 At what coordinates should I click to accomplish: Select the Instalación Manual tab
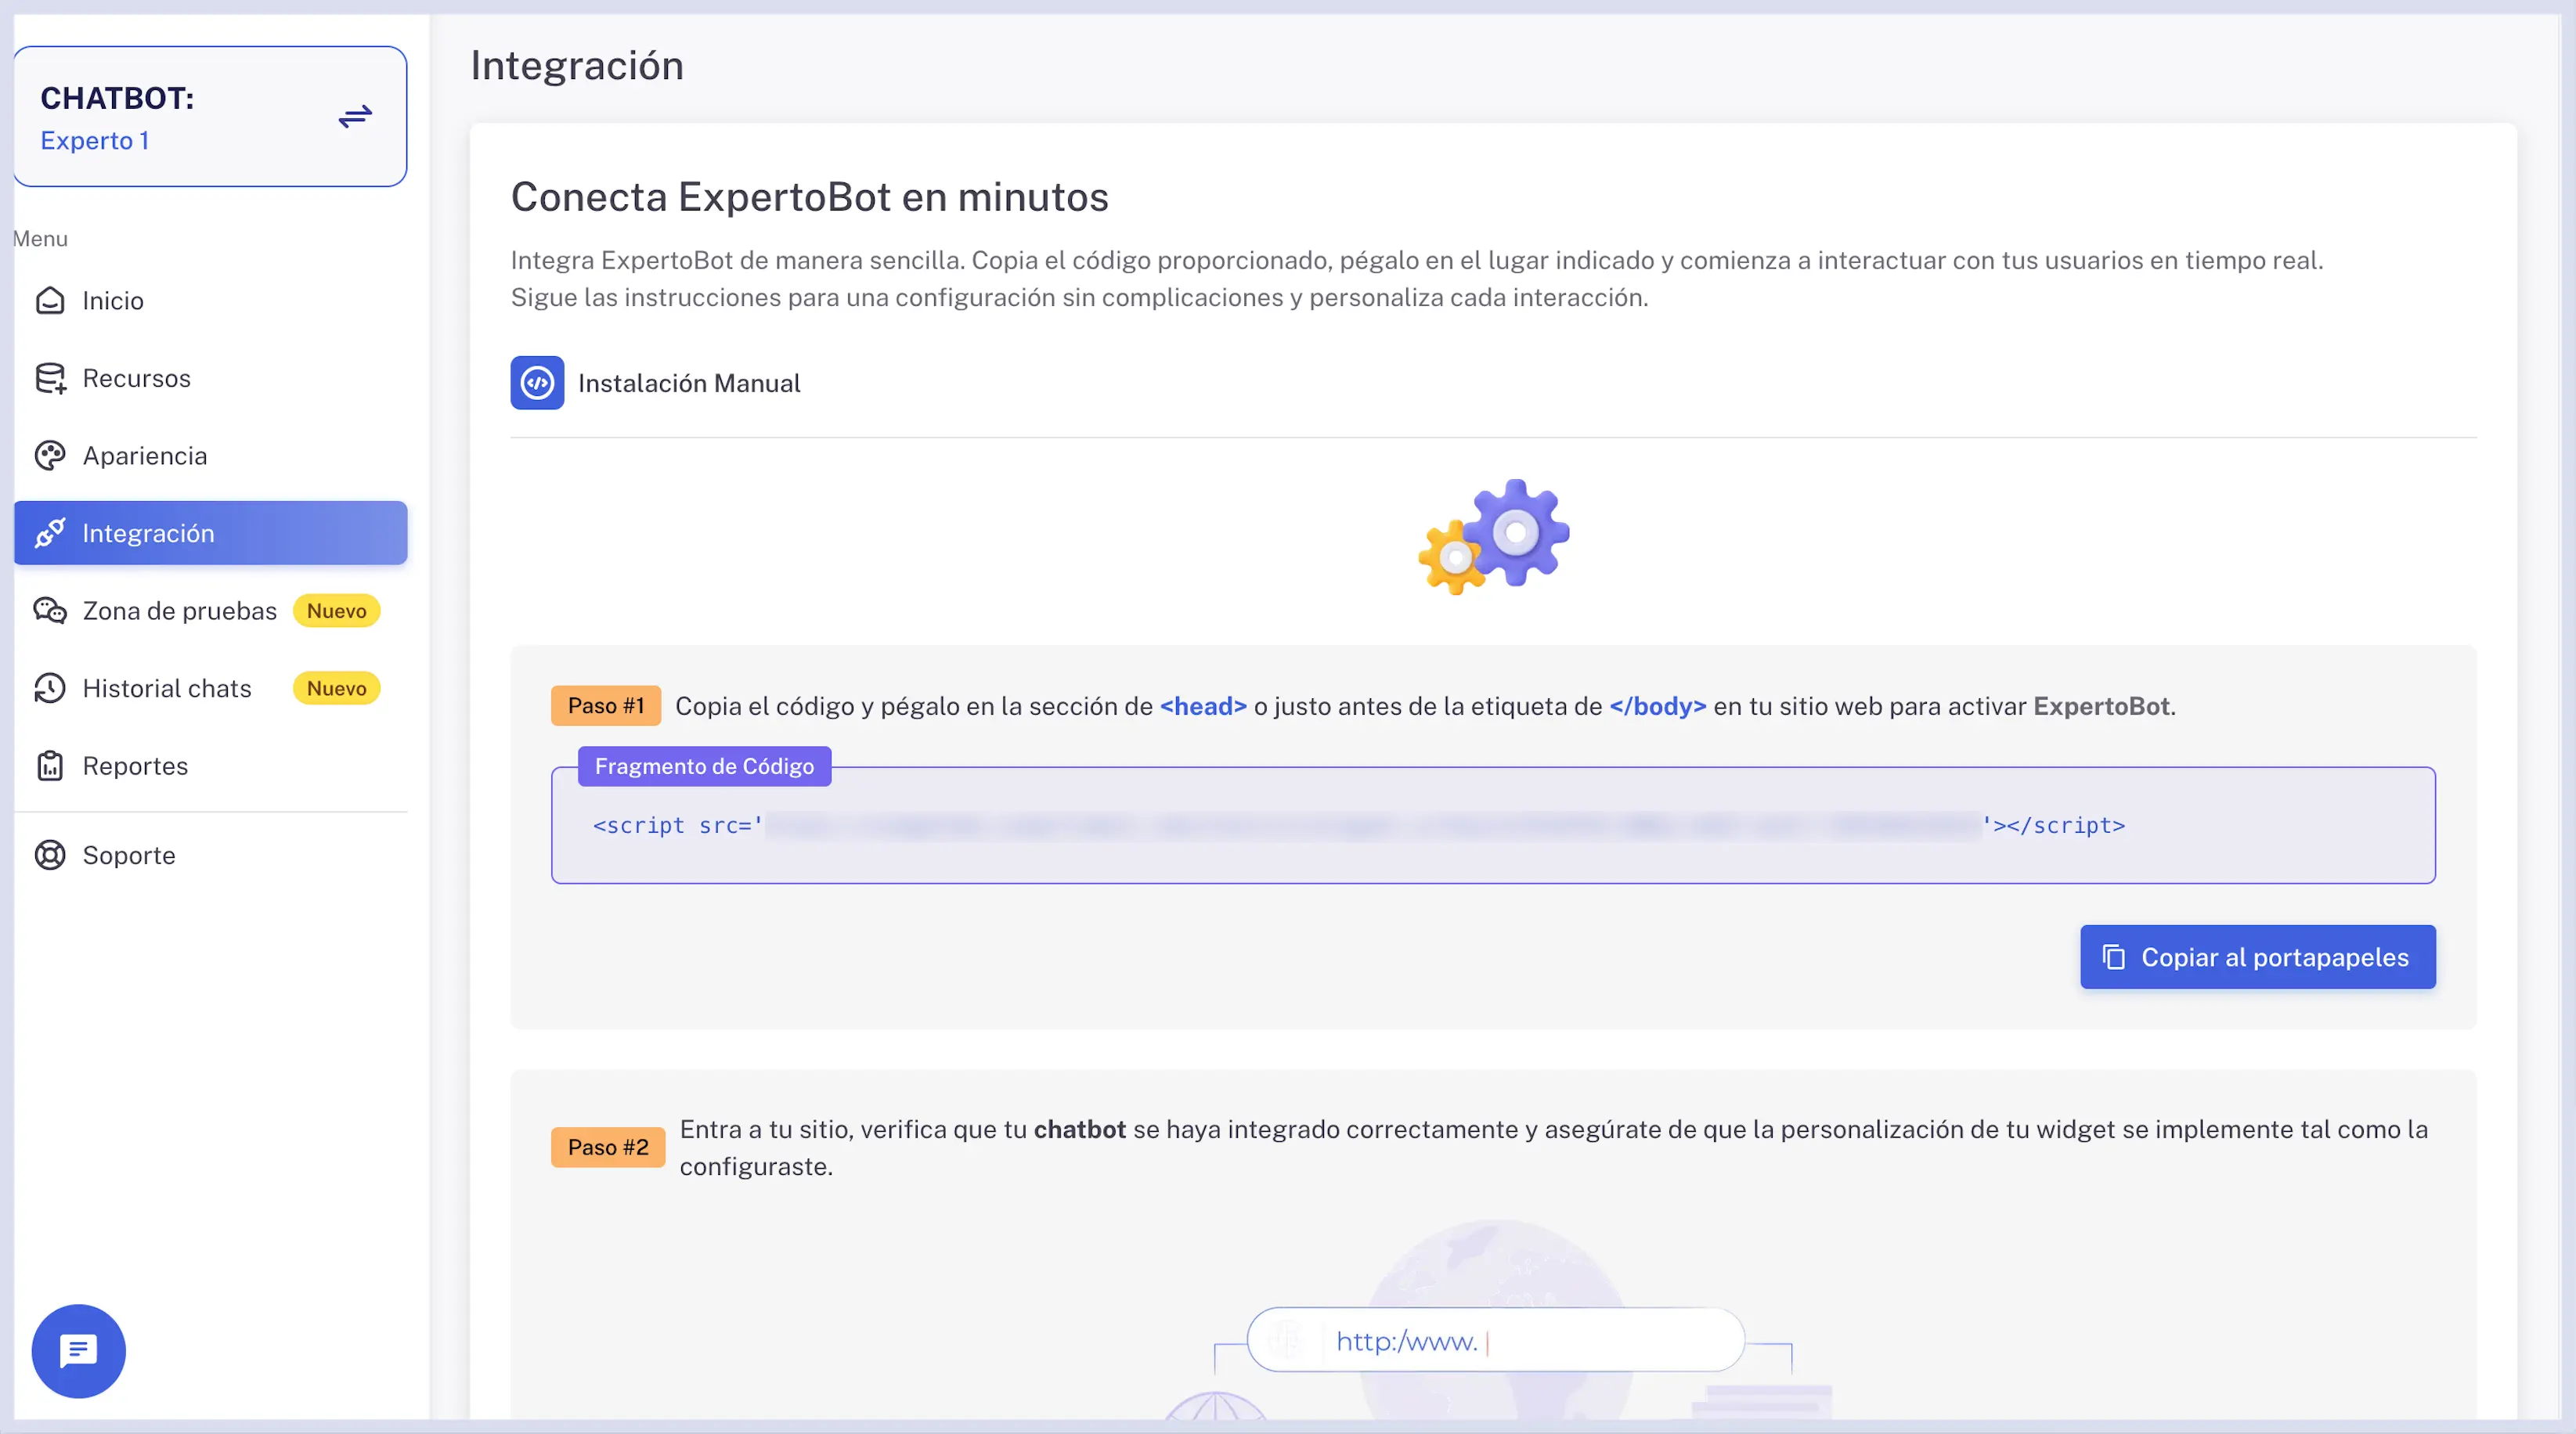[x=656, y=383]
